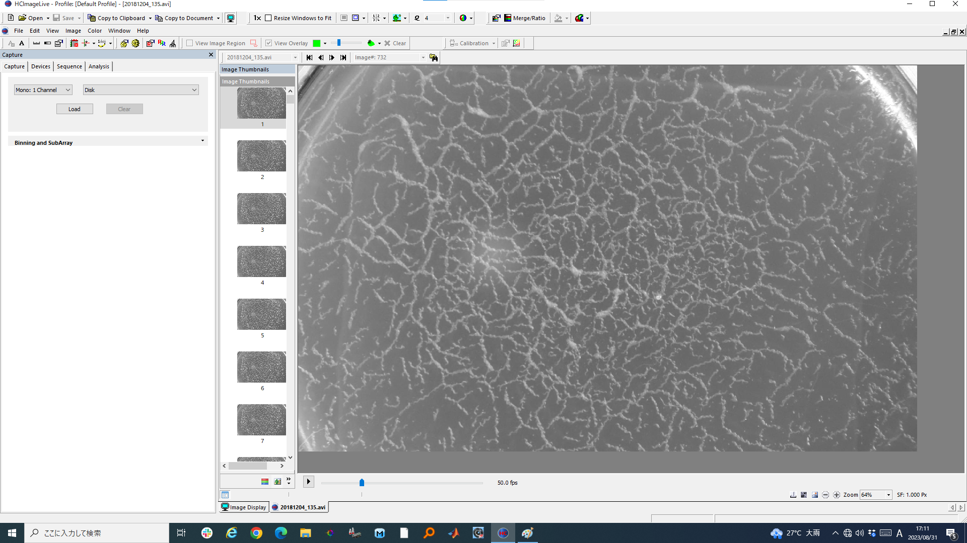The width and height of the screenshot is (967, 543).
Task: Click the zoom-out minus icon near Zoom
Action: click(x=825, y=495)
